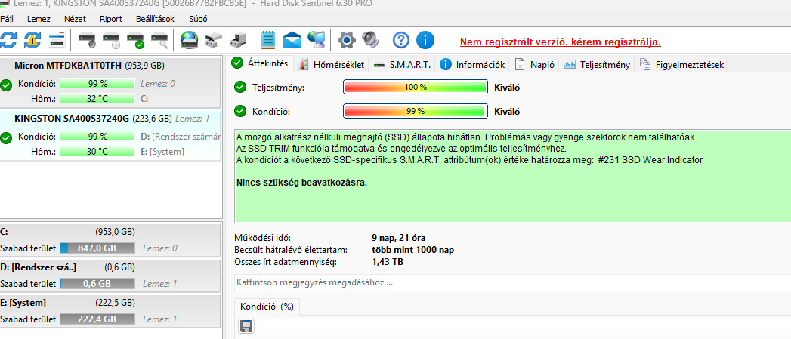The width and height of the screenshot is (791, 339).
Task: Click the computer tower with disks icon
Action: [238, 40]
